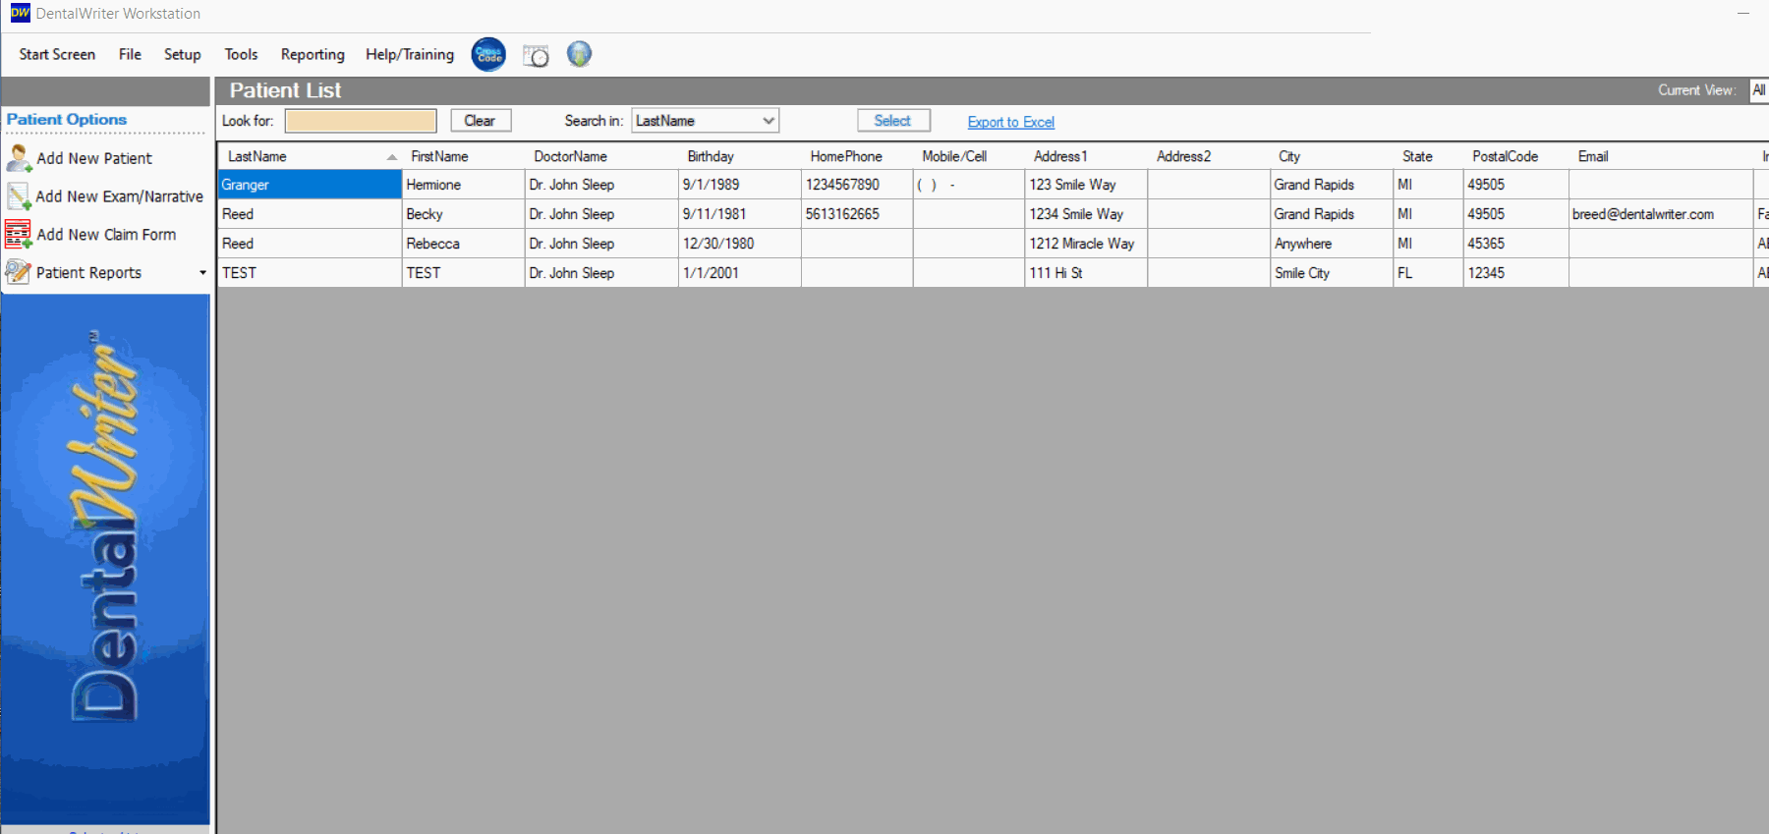Sort by the City column header
The width and height of the screenshot is (1769, 834).
point(1332,156)
